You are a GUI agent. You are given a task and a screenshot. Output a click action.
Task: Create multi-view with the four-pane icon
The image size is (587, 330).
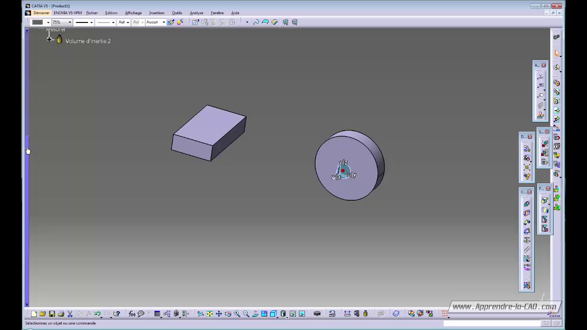[265, 314]
